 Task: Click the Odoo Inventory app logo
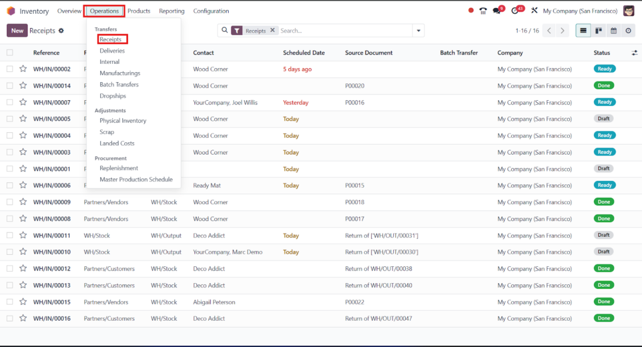[11, 11]
